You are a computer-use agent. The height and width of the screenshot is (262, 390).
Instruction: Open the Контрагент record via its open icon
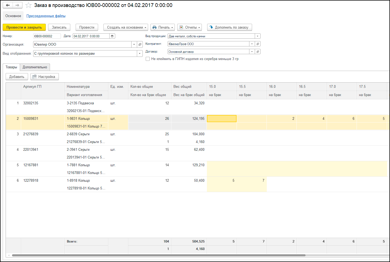pyautogui.click(x=258, y=44)
